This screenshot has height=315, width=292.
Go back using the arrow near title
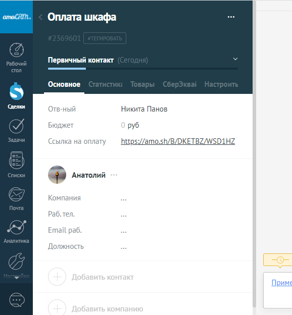(x=40, y=17)
